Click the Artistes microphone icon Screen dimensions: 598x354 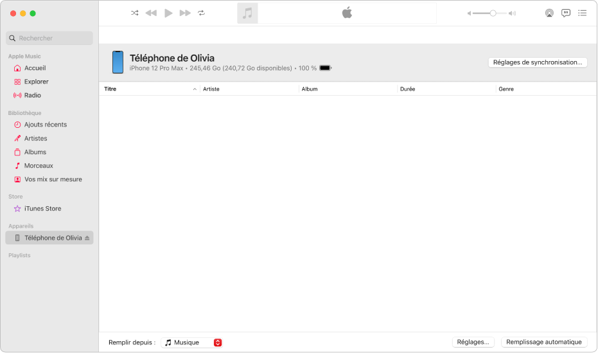(17, 139)
